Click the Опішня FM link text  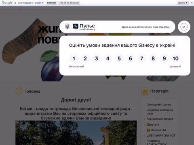coord(158,130)
